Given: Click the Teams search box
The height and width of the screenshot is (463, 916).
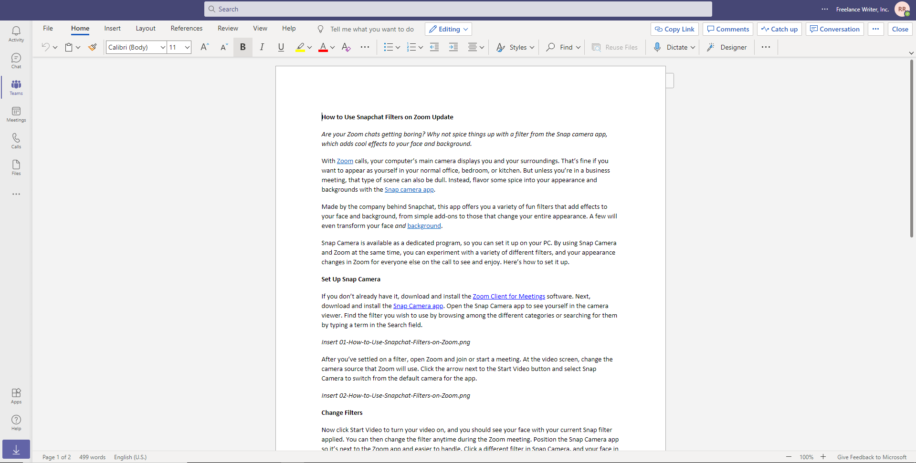Looking at the screenshot, I should tap(458, 9).
